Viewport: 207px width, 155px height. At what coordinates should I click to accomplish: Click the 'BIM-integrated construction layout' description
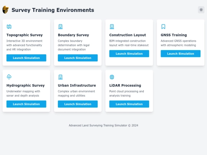click(x=129, y=43)
